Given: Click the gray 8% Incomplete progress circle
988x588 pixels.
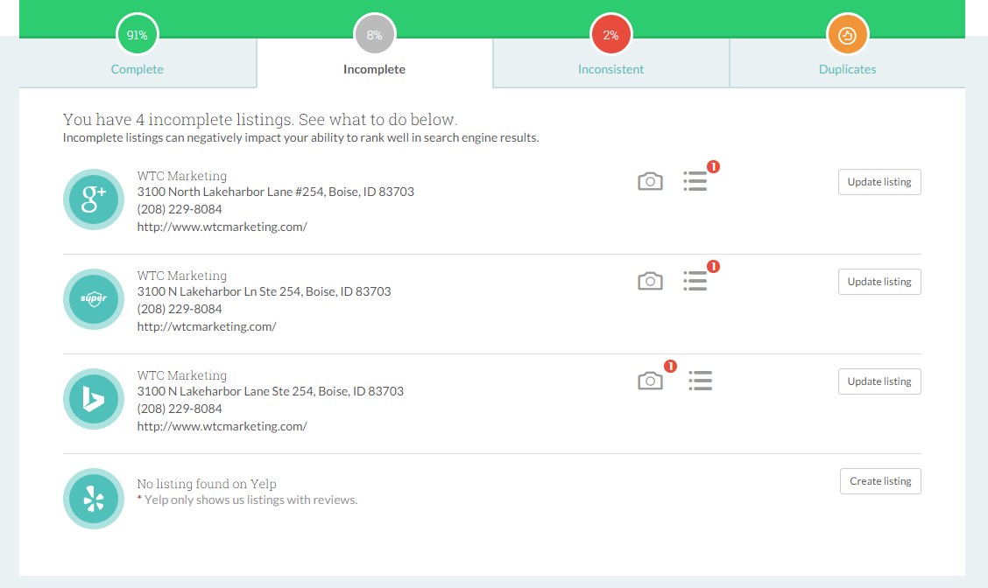Looking at the screenshot, I should coord(374,35).
